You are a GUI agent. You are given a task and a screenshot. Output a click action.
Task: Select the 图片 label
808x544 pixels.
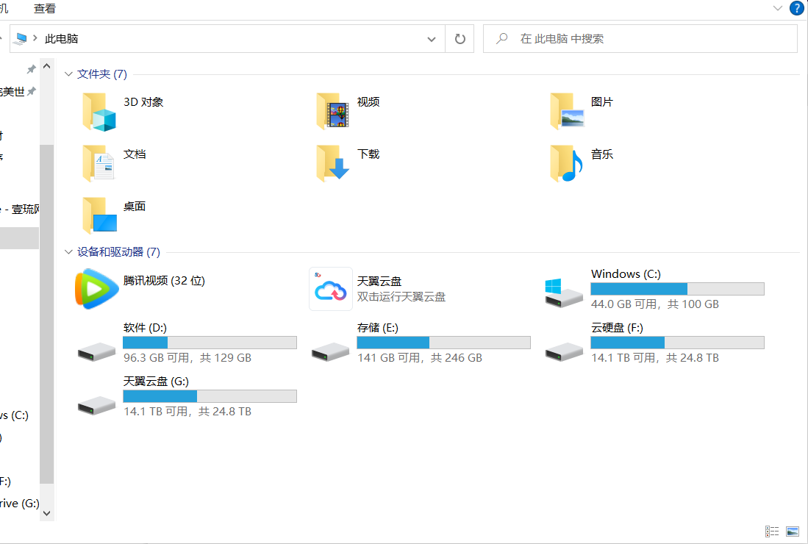pyautogui.click(x=602, y=102)
